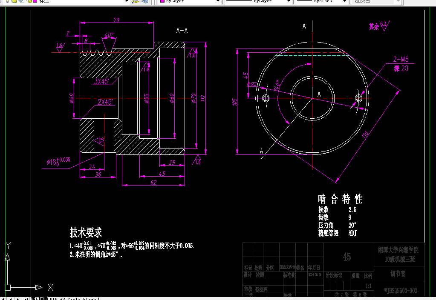Viewport: 436px width, 300px height.
Task: Select the 110 aligned dimension
Action: tap(365, 134)
